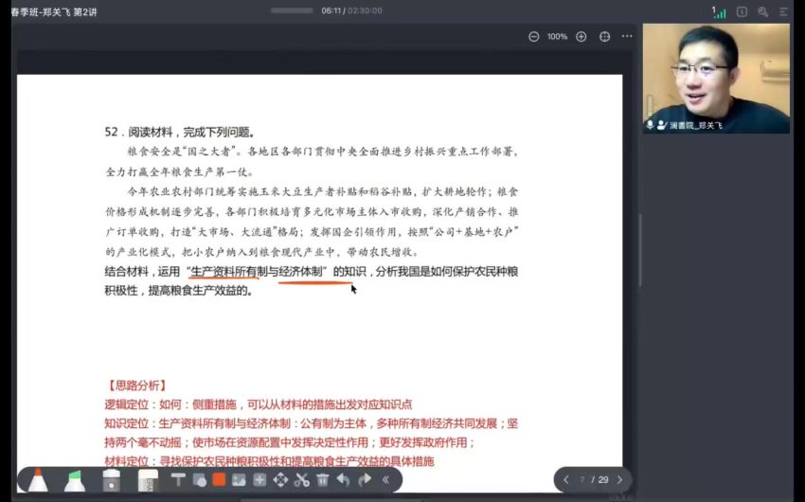Zoom in with the plus button

tap(581, 37)
